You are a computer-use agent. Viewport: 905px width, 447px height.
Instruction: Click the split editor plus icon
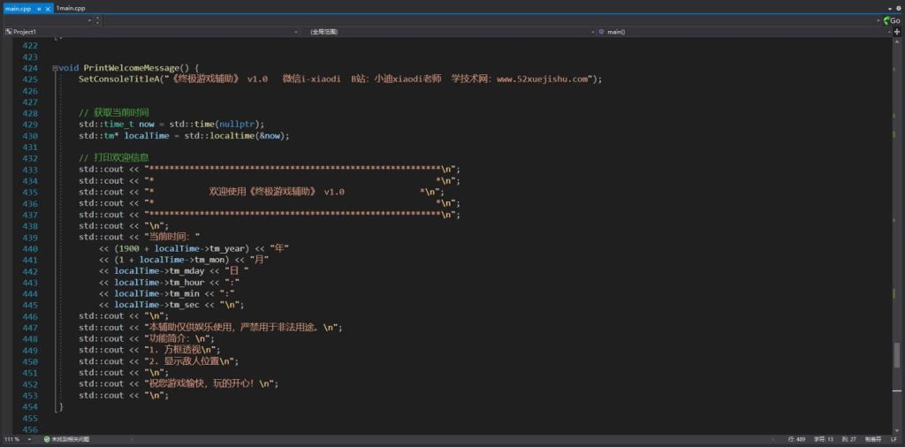pos(897,32)
